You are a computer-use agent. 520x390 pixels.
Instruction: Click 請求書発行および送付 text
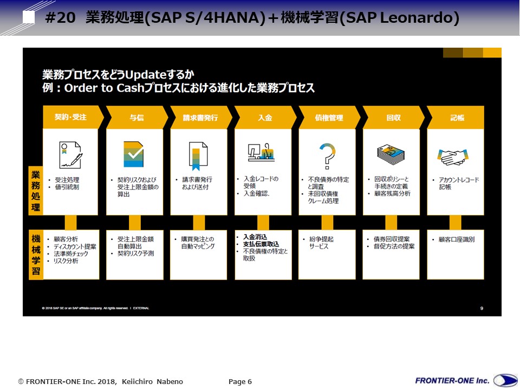click(197, 183)
